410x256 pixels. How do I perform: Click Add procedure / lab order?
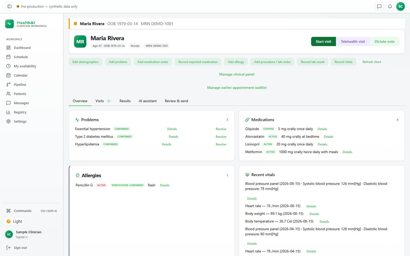point(272,62)
